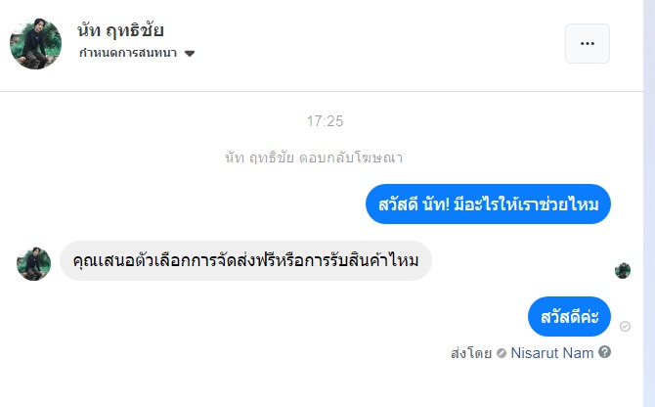Click the delivered checkmark status icon
Screen dimensions: 655x407
[x=626, y=326]
